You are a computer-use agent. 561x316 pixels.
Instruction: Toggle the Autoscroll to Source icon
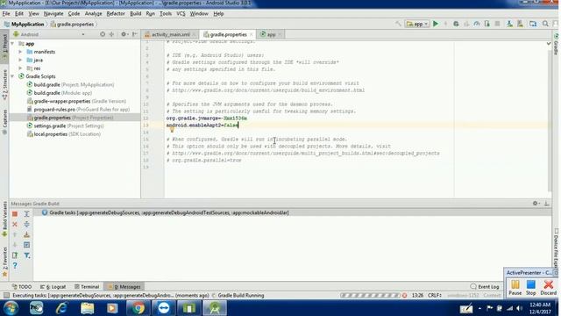(26, 245)
